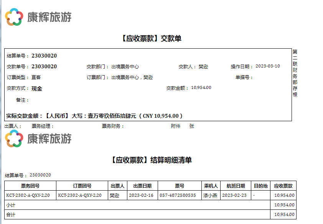Click the 票务团号 column header

30,186
